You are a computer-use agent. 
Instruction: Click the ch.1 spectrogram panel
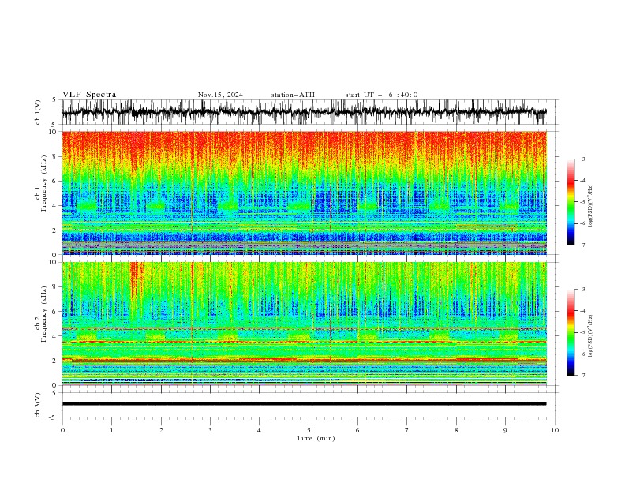point(305,193)
